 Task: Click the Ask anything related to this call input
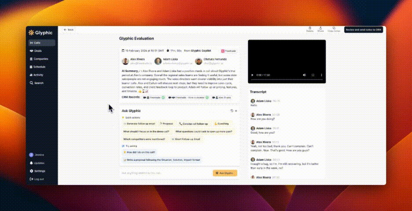(166, 173)
